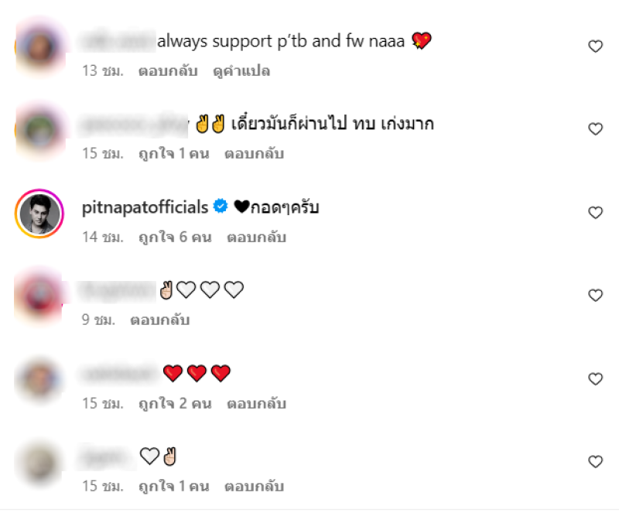619x520 pixels.
Task: View 2 likes on the red hearts comment
Action: [x=175, y=403]
